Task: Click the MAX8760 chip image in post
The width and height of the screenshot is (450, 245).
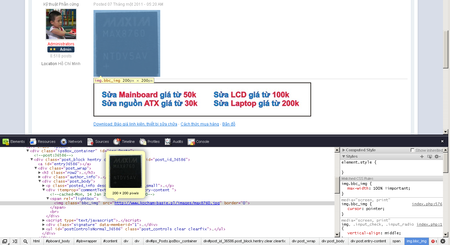Action: (127, 43)
